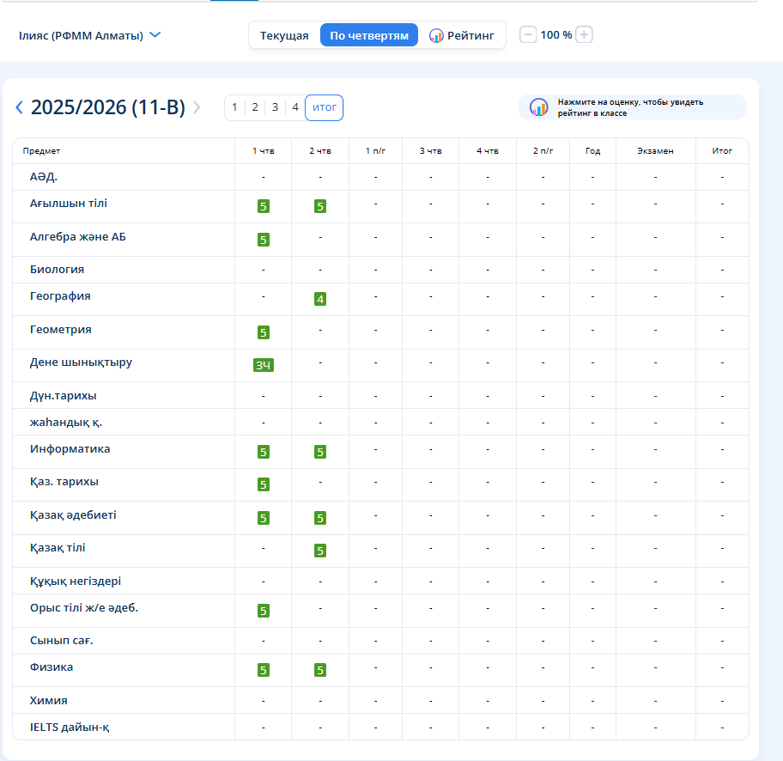Click Орыс тілі ж/е әдеб. first quarter grade
Viewport: 783px width, 761px height.
click(264, 611)
